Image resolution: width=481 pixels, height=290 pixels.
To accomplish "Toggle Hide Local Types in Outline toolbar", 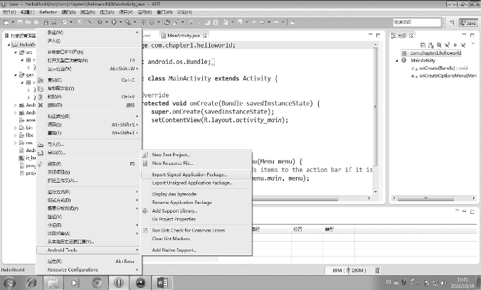I will pos(463,45).
